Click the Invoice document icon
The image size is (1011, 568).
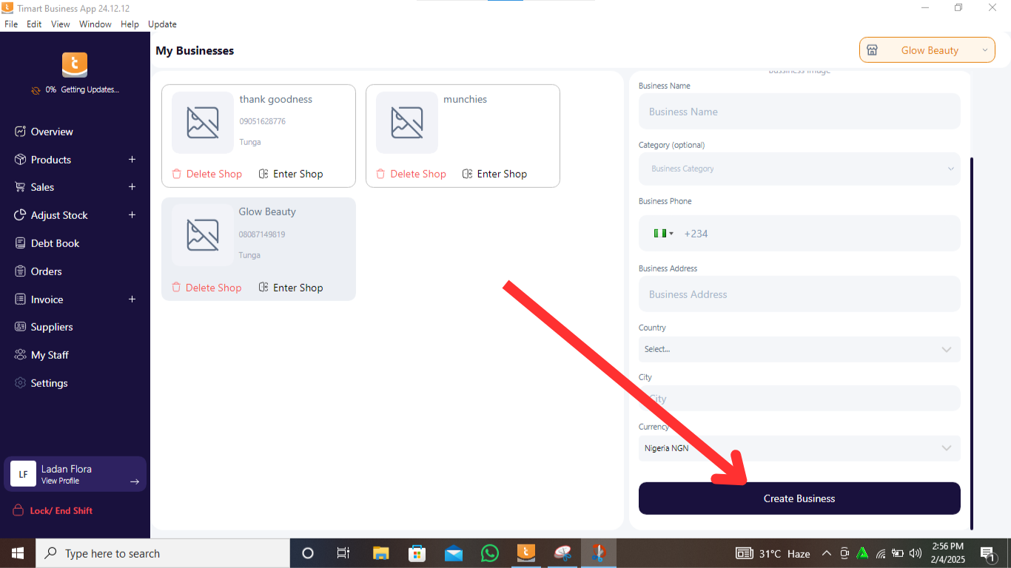[21, 300]
